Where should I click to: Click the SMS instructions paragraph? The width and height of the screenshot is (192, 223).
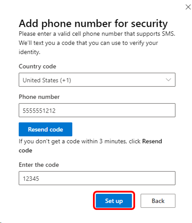[x=97, y=43]
